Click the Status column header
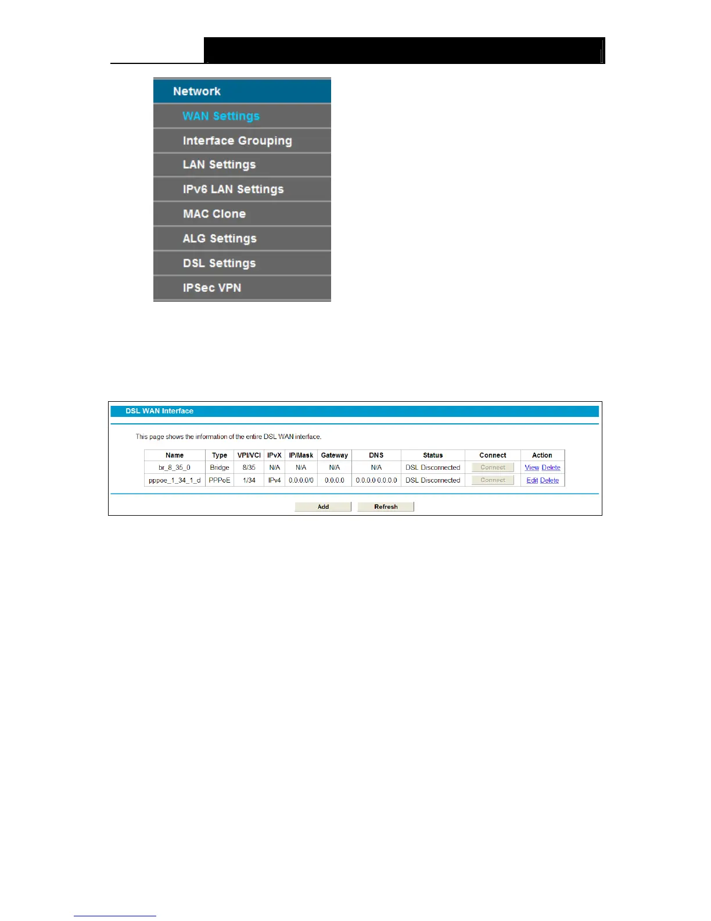The width and height of the screenshot is (711, 921). [x=433, y=455]
